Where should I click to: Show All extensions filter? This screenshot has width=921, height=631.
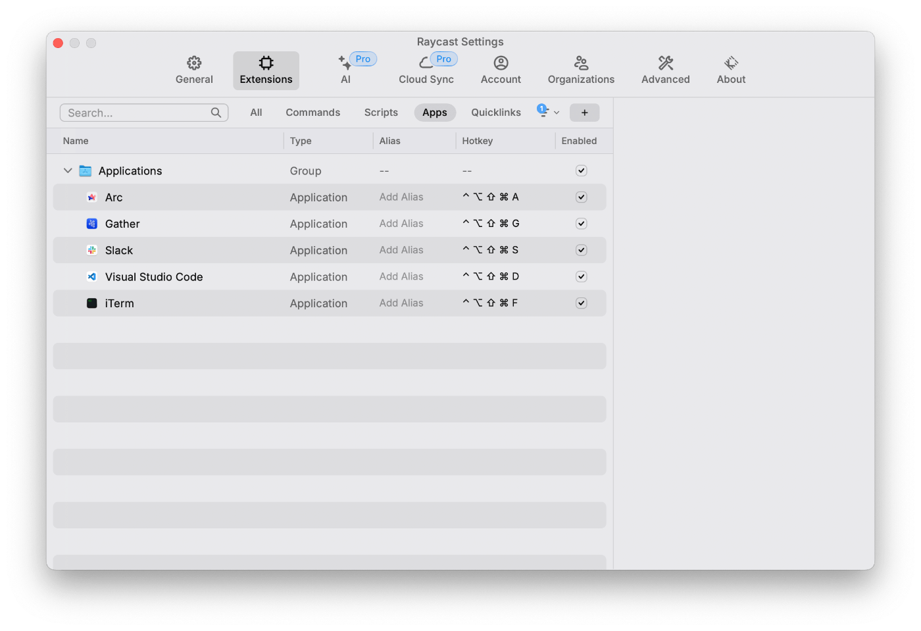click(x=256, y=113)
